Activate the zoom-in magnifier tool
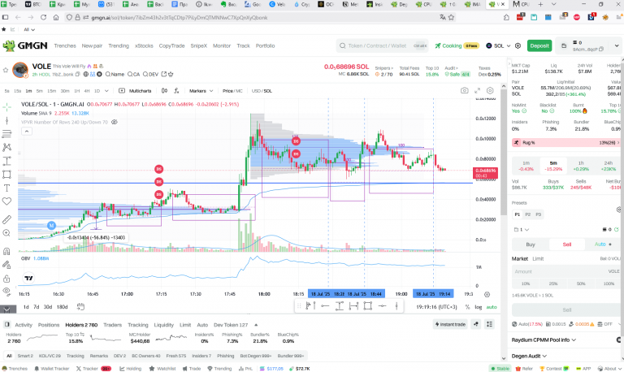 6,233
